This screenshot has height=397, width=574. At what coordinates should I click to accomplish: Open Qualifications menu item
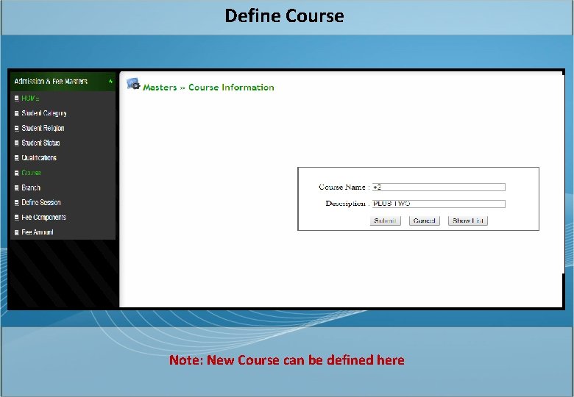tap(39, 158)
